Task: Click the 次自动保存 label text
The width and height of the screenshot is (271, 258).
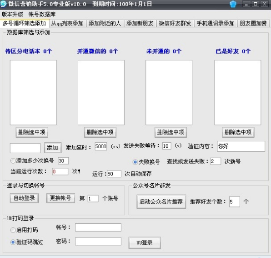Action: (x=138, y=174)
